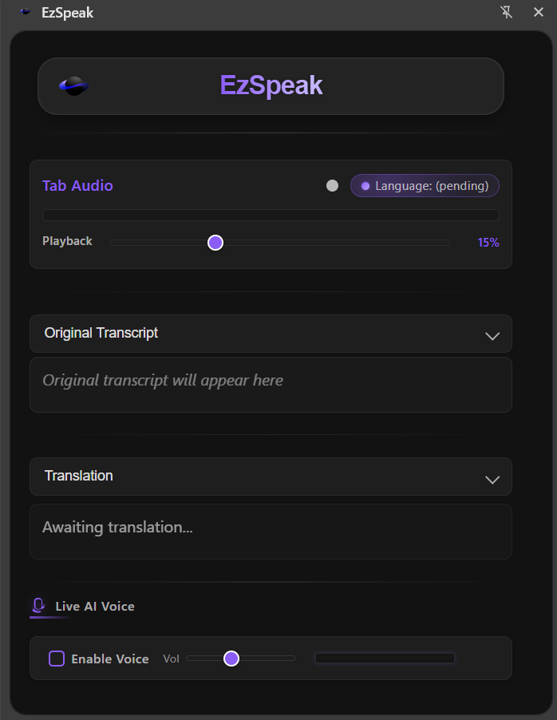Click the Enable Voice label
Screen dimensions: 557x720
[110, 659]
